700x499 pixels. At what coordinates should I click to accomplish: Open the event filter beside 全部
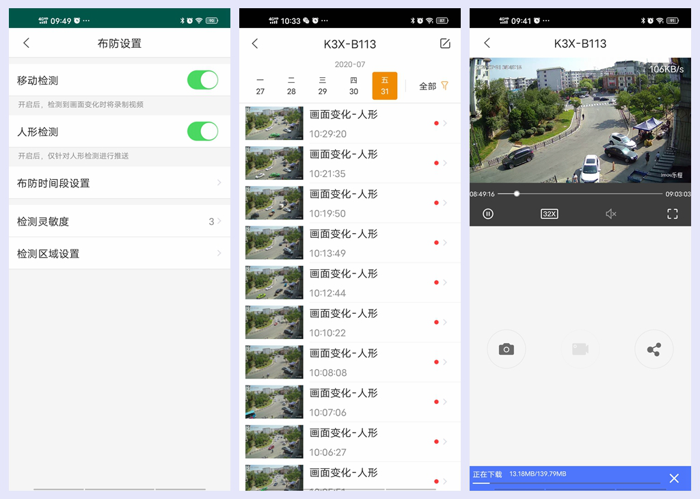(445, 86)
